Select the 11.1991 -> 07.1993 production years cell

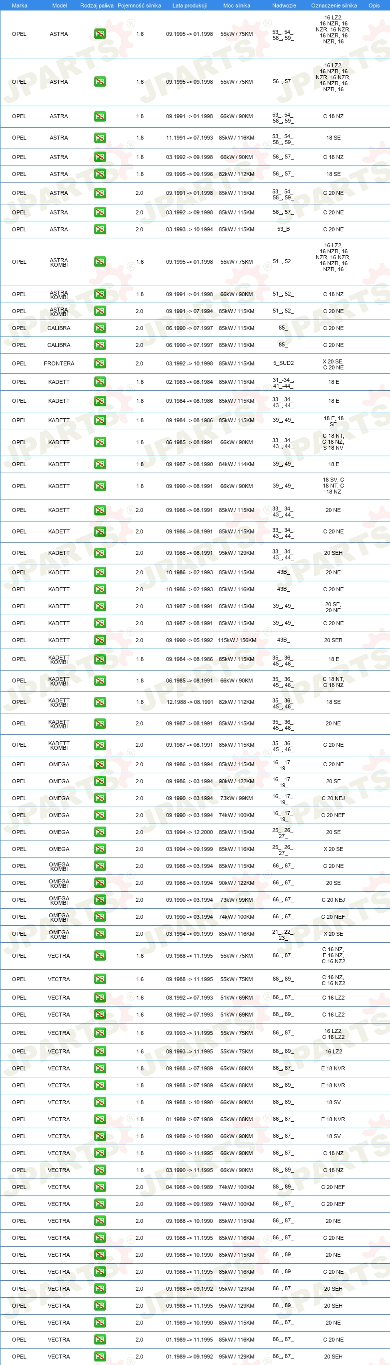[x=189, y=138]
